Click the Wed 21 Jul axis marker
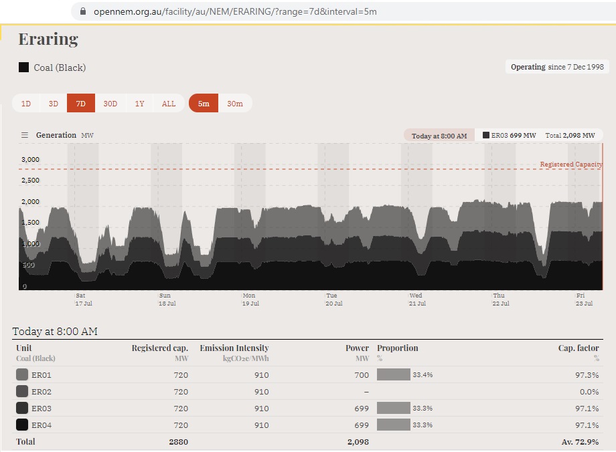The width and height of the screenshot is (616, 452). pyautogui.click(x=417, y=300)
